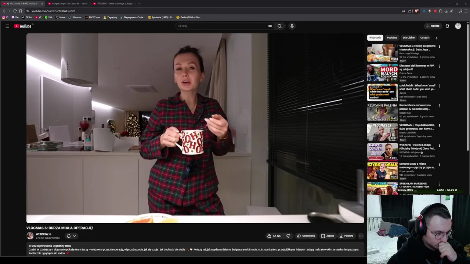Open the browser main menu

pyautogui.click(x=466, y=11)
